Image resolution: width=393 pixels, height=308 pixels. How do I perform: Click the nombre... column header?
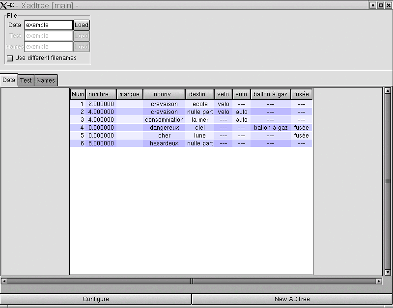tap(101, 94)
